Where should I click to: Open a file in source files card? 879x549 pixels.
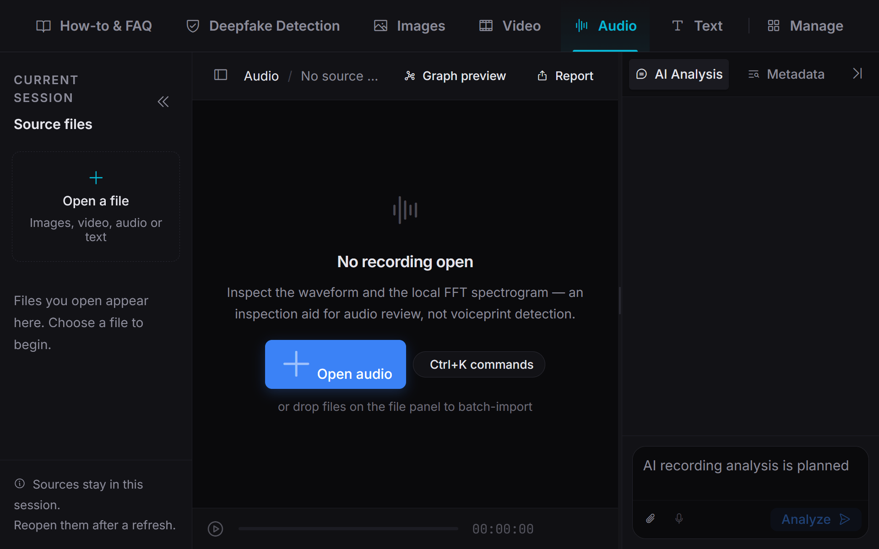96,206
